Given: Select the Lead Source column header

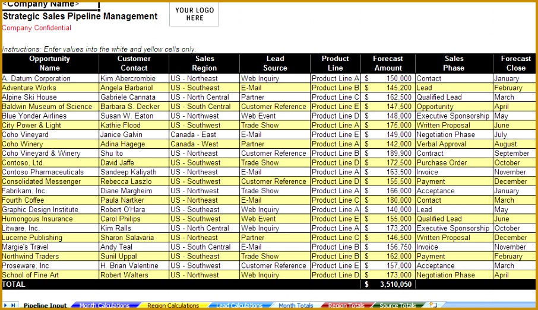Looking at the screenshot, I should 275,63.
